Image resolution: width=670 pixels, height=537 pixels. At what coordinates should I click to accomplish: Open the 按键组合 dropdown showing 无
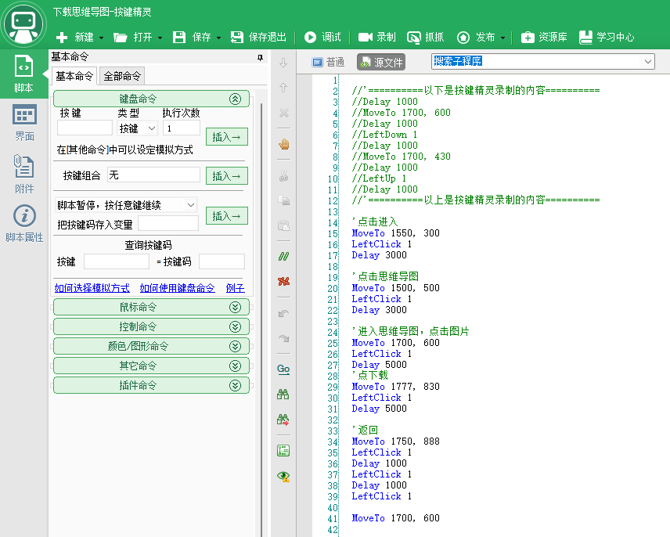tap(153, 175)
